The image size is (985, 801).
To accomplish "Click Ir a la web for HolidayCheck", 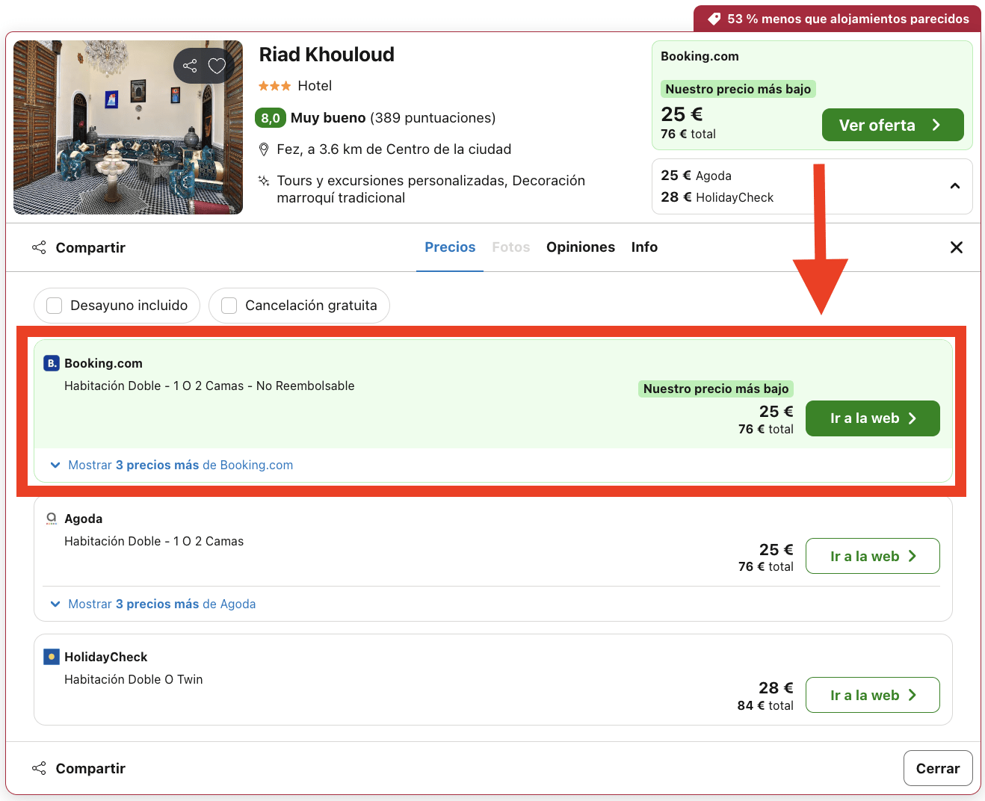I will point(872,695).
